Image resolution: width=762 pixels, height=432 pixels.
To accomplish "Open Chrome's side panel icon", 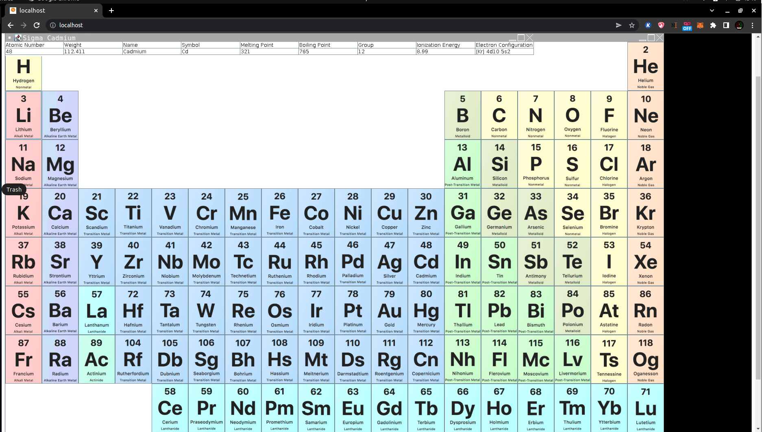I will (x=726, y=25).
